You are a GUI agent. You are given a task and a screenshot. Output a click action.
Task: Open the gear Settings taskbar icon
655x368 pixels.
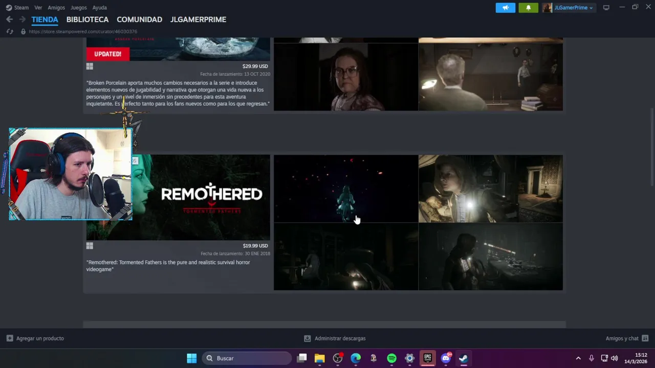coord(409,358)
